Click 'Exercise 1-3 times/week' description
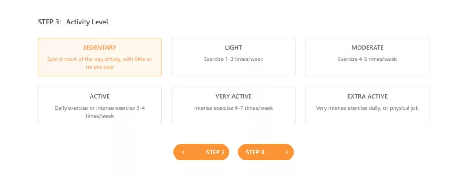This screenshot has height=178, width=473. pyautogui.click(x=233, y=59)
